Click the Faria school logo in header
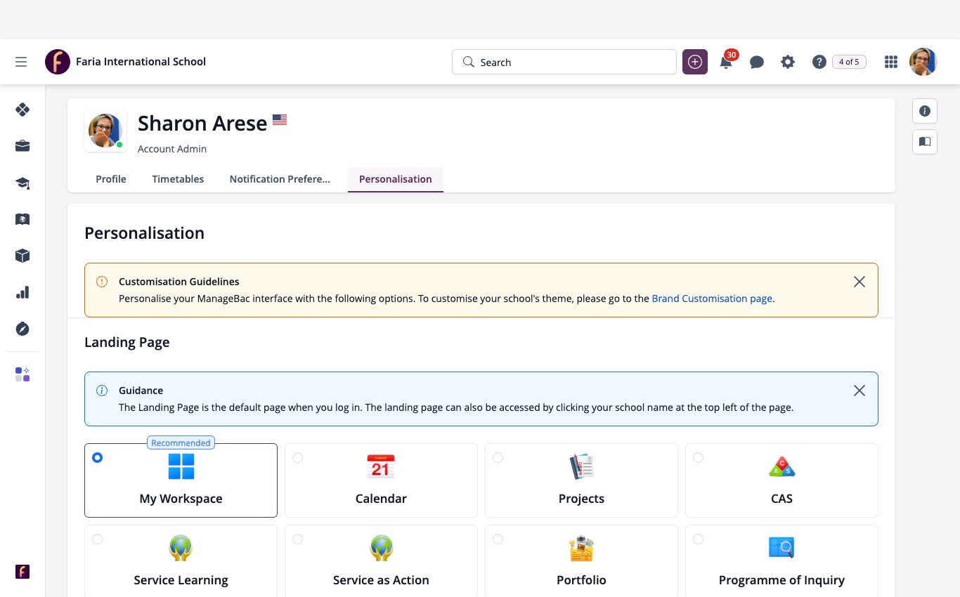The height and width of the screenshot is (597, 960). point(58,62)
